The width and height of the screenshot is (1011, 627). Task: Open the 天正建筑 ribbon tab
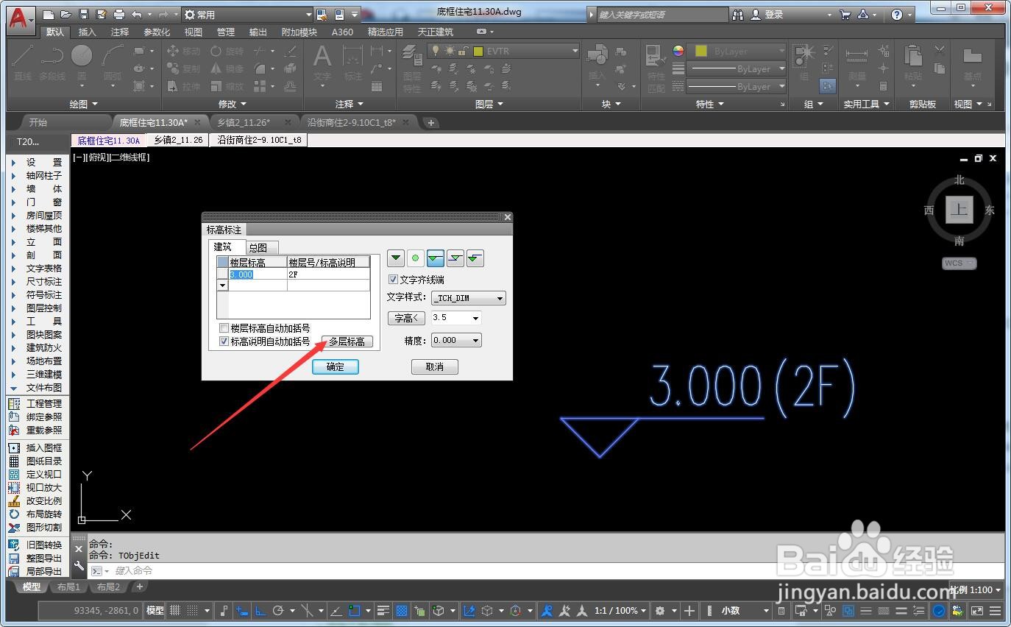436,32
